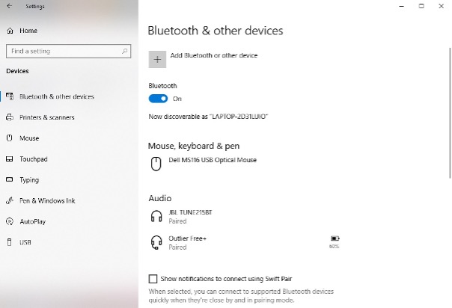Select the Outlier Free+ headset icon
452x308 pixels.
(156, 242)
